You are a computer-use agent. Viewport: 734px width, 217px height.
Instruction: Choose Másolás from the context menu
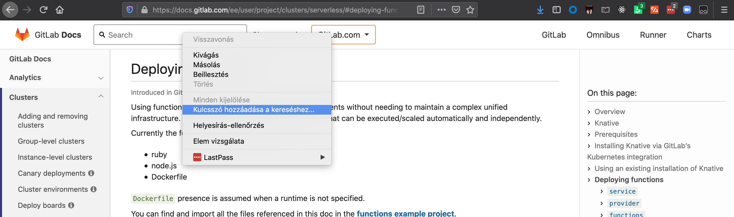[x=207, y=65]
